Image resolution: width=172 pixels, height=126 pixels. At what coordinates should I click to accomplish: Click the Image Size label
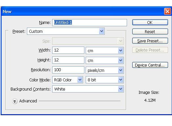pos(149,93)
